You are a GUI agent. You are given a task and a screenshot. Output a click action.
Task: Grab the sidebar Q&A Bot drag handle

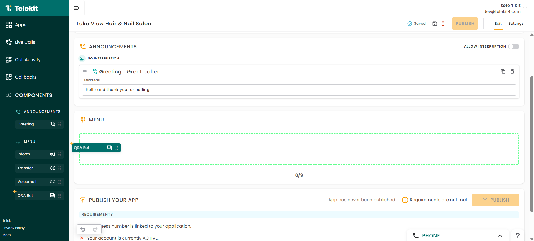pos(60,196)
